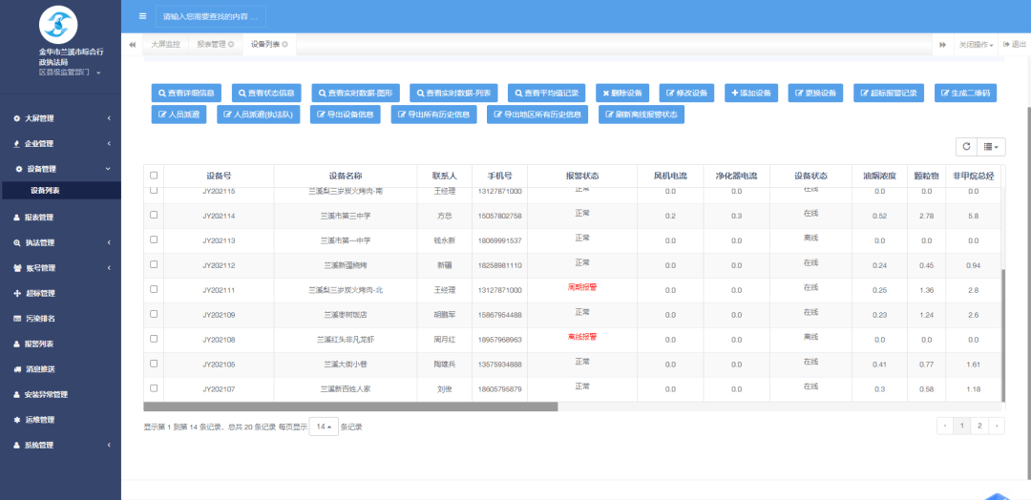Check the box for device JY202113
Viewport: 1031px width, 500px height.
[154, 240]
